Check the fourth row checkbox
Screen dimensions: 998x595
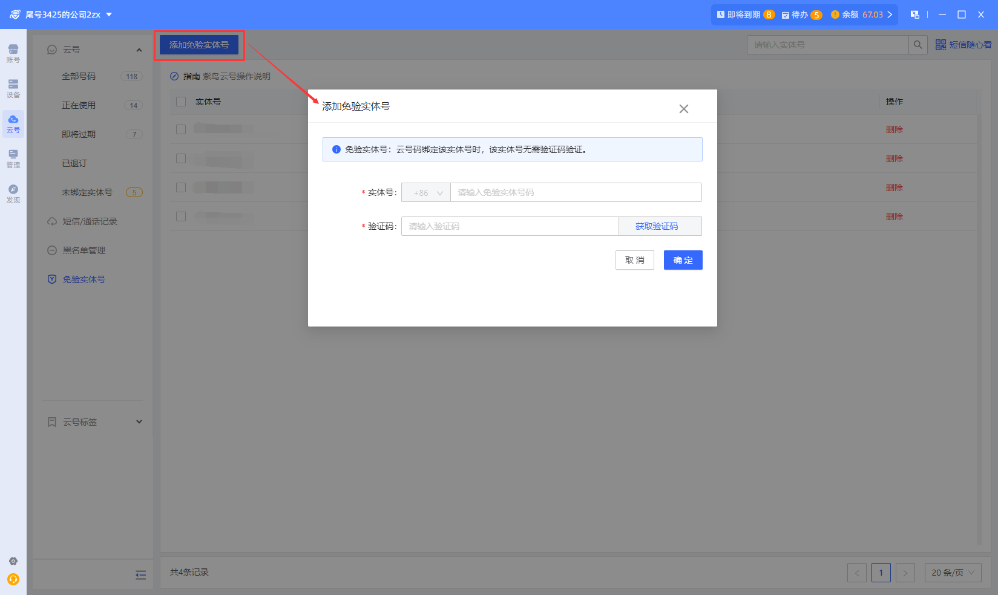[181, 216]
